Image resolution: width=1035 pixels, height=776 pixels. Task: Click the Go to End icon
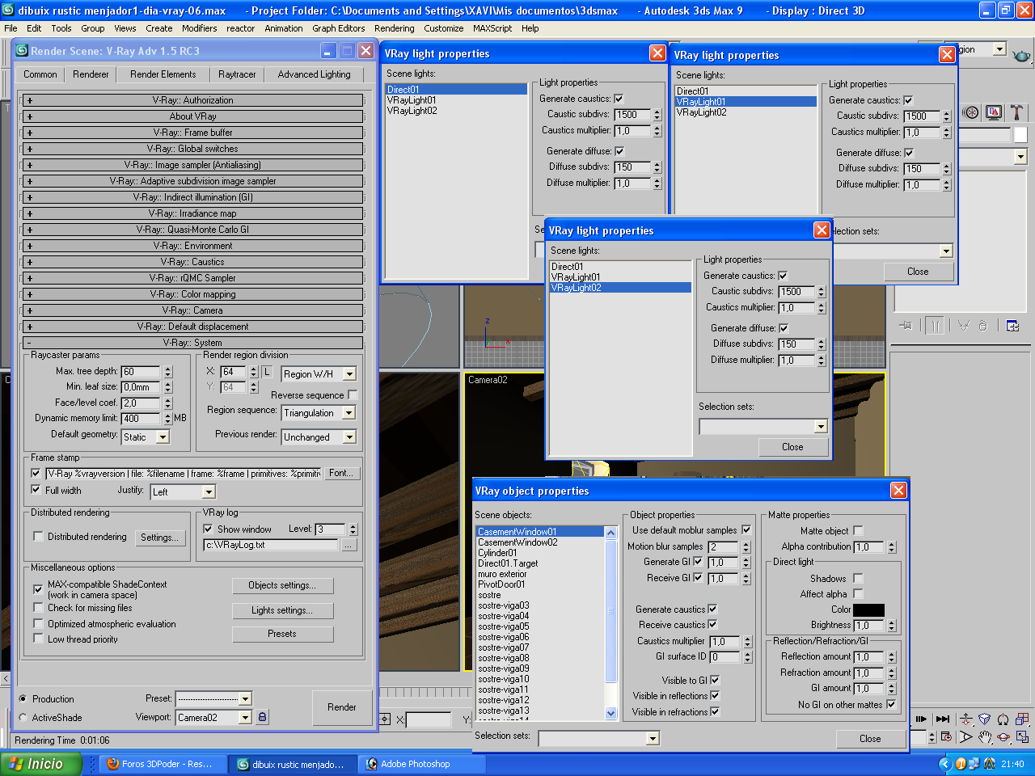[x=943, y=719]
